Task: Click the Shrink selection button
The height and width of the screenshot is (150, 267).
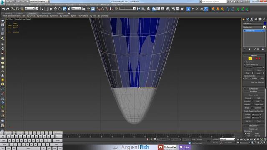Action: (x=248, y=70)
